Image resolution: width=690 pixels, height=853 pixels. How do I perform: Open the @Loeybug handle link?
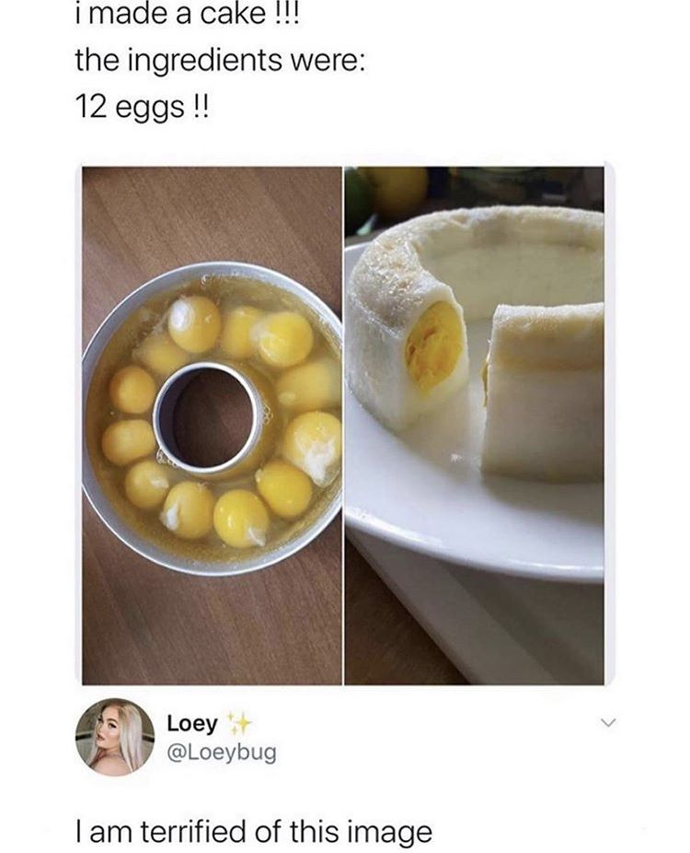[x=222, y=753]
